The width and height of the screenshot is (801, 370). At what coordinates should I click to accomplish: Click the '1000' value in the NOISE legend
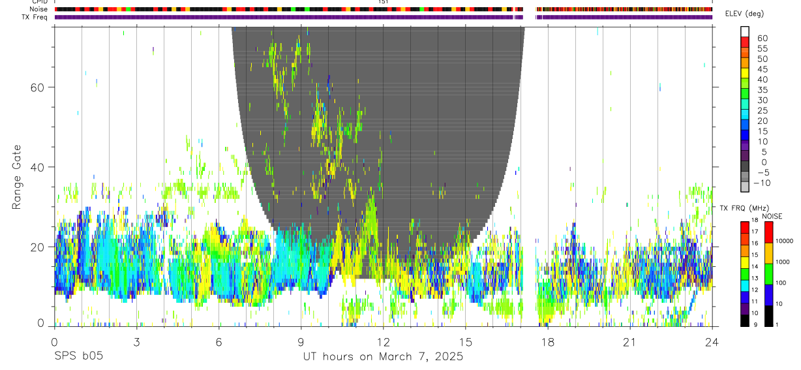click(783, 262)
